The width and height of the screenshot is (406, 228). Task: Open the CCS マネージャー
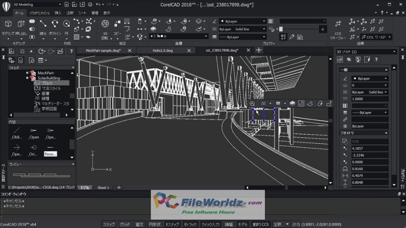pyautogui.click(x=338, y=30)
